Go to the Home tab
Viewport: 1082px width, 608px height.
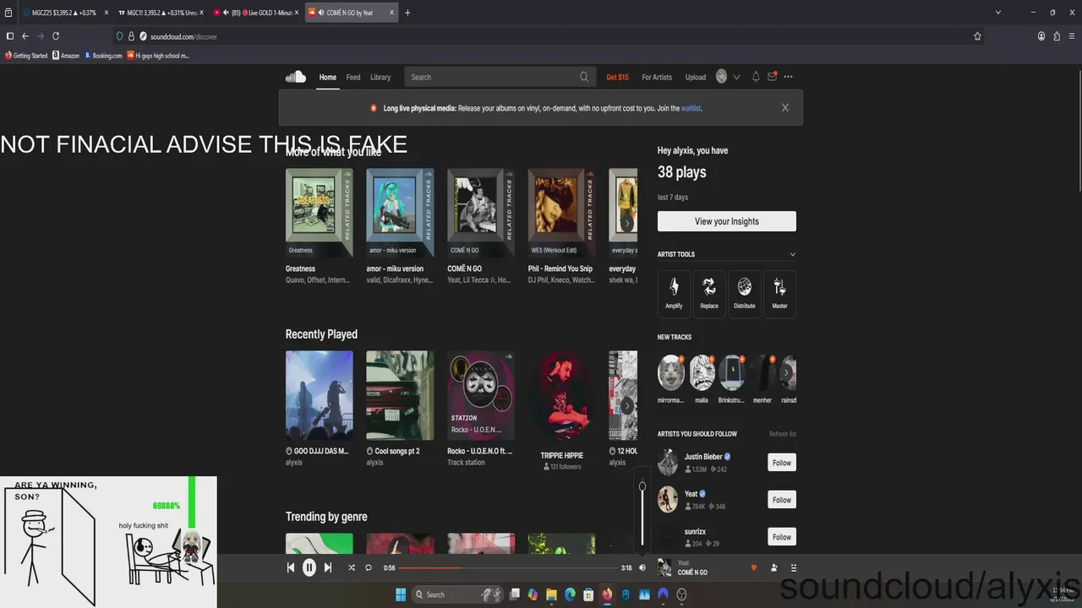pos(328,77)
